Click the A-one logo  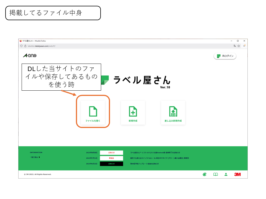(30, 56)
